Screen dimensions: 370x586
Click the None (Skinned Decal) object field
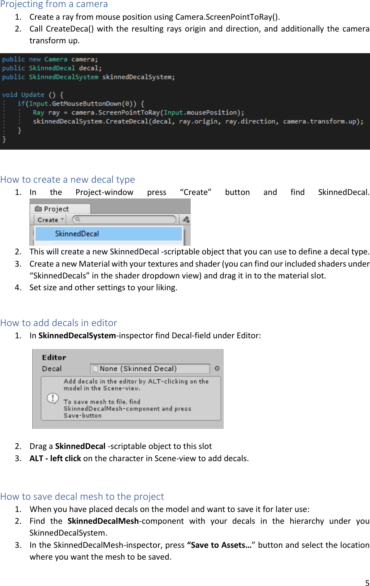point(150,369)
